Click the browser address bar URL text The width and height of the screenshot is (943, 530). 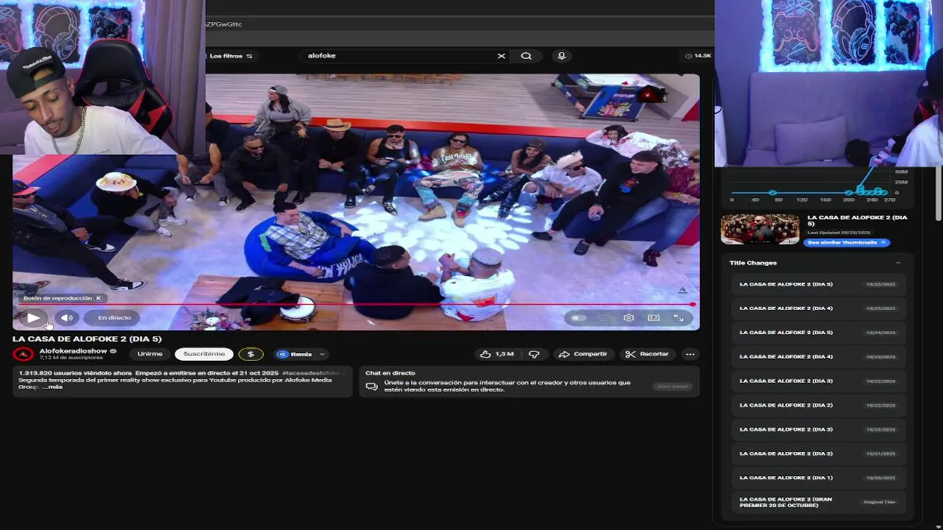coord(224,24)
